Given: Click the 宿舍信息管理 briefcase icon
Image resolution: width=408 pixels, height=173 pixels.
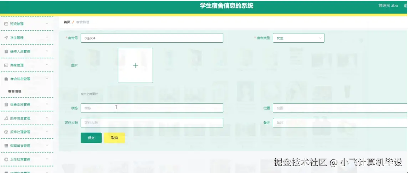Looking at the screenshot, I should (x=6, y=79).
